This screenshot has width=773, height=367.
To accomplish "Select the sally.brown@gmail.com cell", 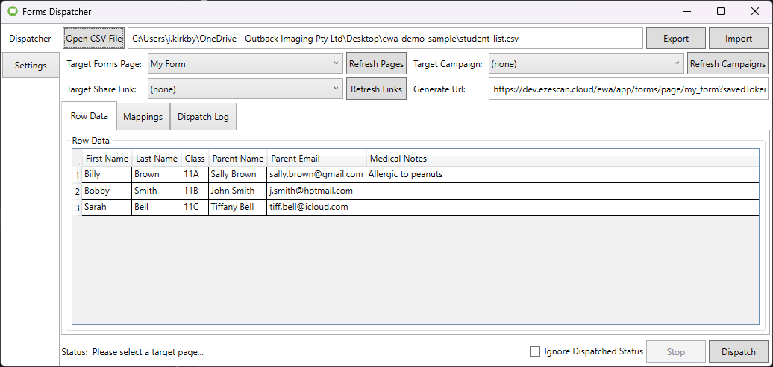I will [x=316, y=174].
